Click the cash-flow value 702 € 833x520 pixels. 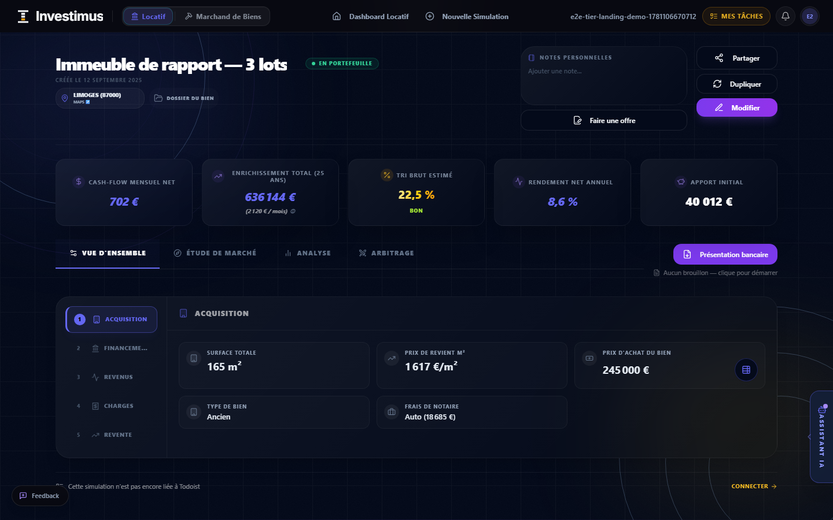(124, 202)
